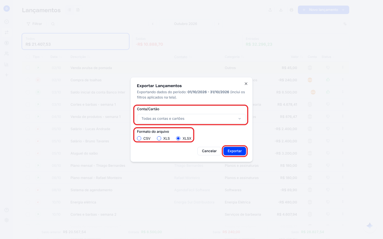Open the transfers arrows icon in the sidebar
The image size is (383, 239).
point(7,32)
